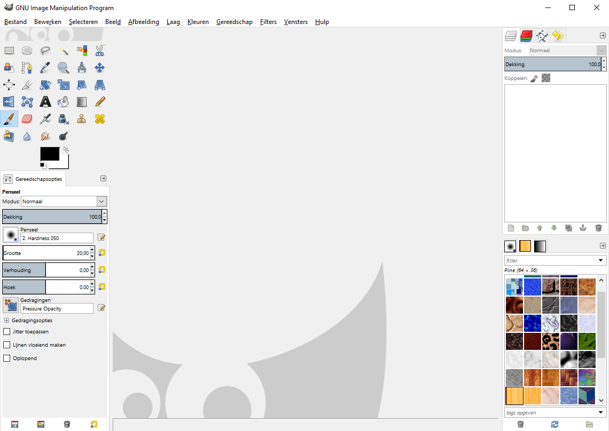The height and width of the screenshot is (431, 609).
Task: Open the Modus dropdown in tool options
Action: pyautogui.click(x=101, y=202)
